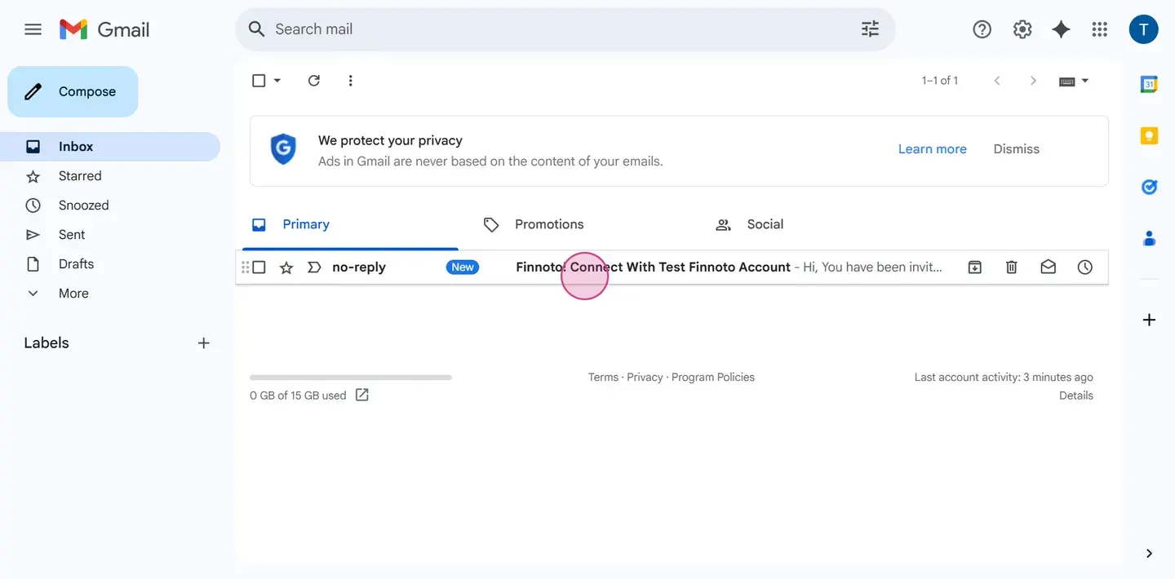Click the New label badge
This screenshot has width=1175, height=579.
tap(463, 267)
